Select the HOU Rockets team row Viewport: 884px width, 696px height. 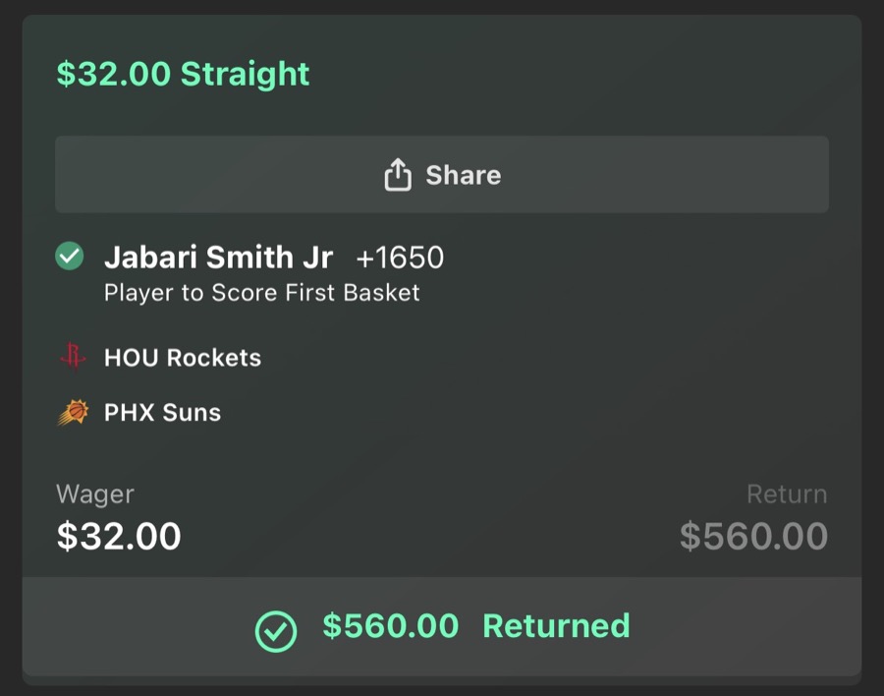[x=183, y=357]
